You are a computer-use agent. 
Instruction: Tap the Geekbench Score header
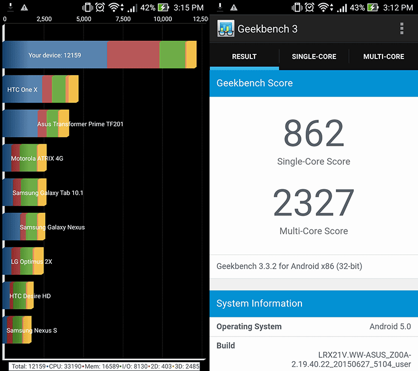(x=314, y=83)
